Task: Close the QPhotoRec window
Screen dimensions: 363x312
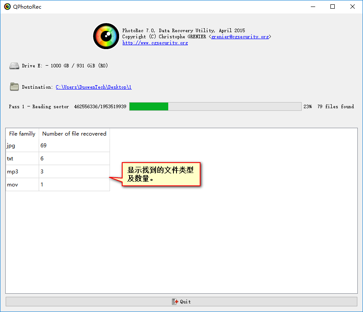Action: tap(353, 7)
